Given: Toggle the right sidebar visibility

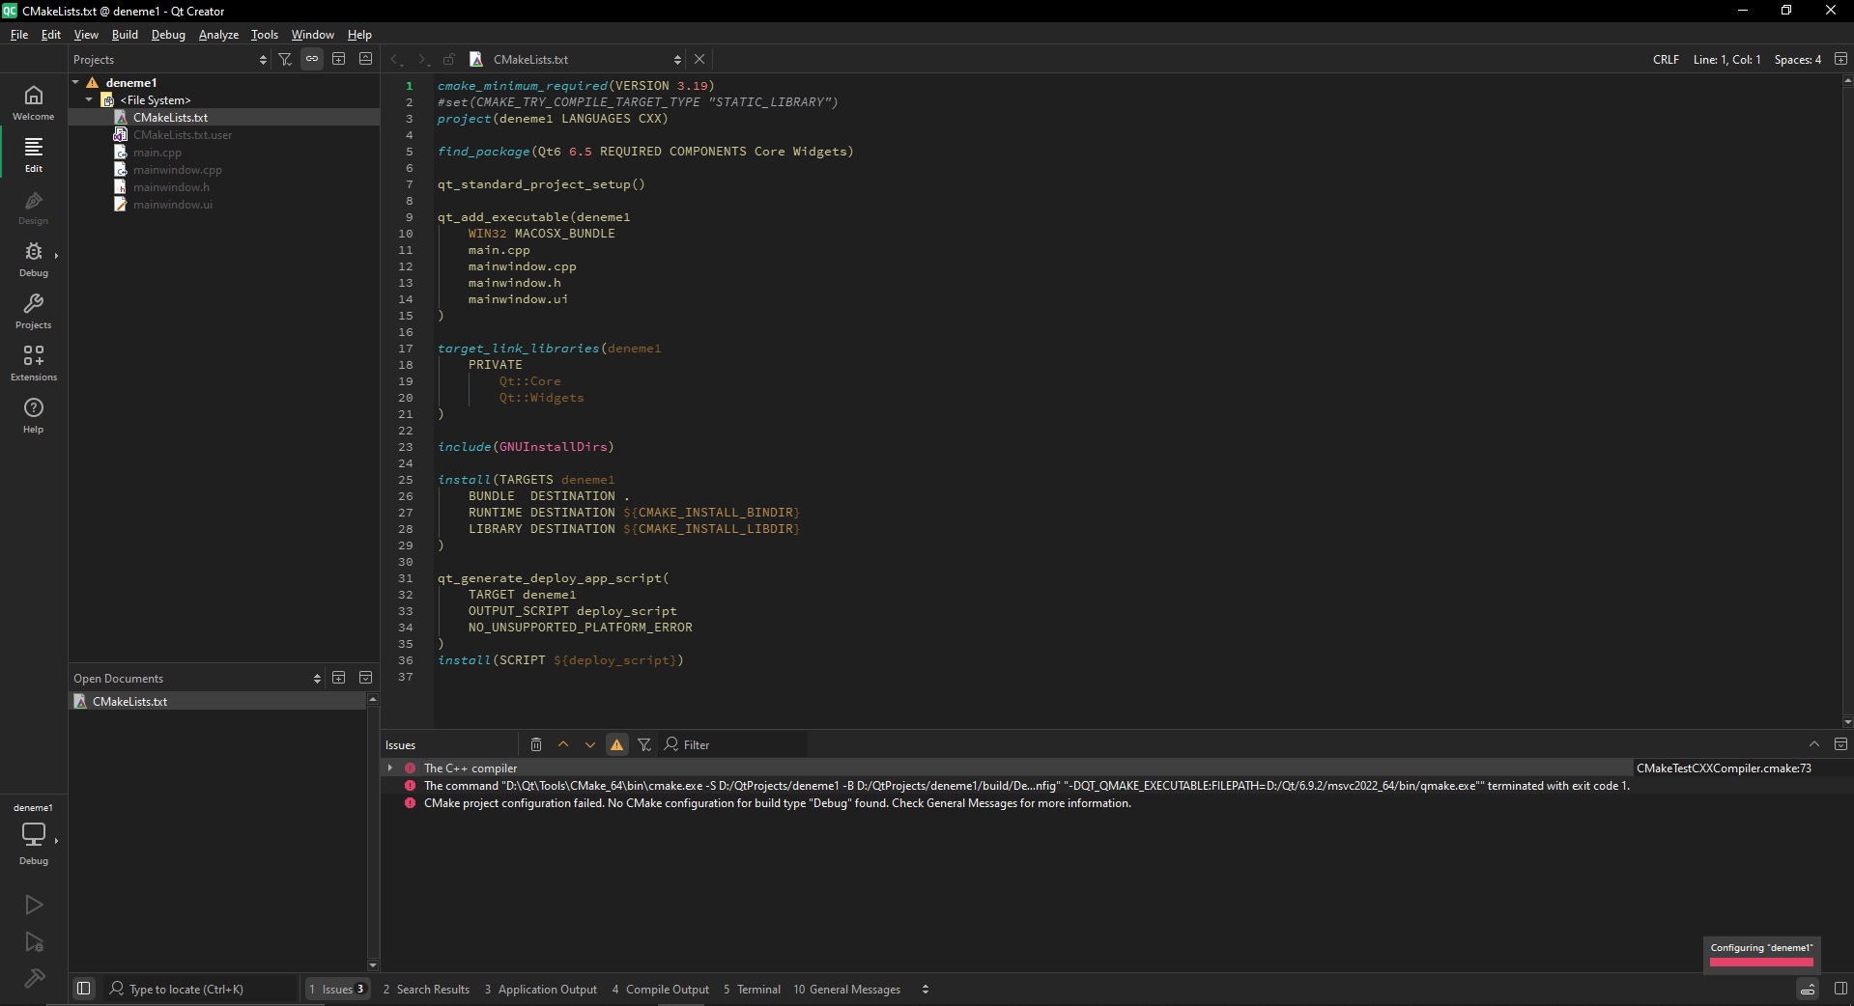Looking at the screenshot, I should pyautogui.click(x=1840, y=989).
